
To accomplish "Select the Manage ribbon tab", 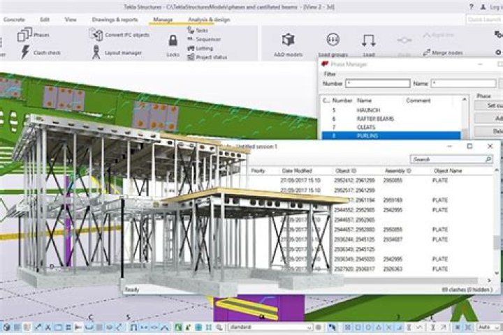I will (x=163, y=20).
